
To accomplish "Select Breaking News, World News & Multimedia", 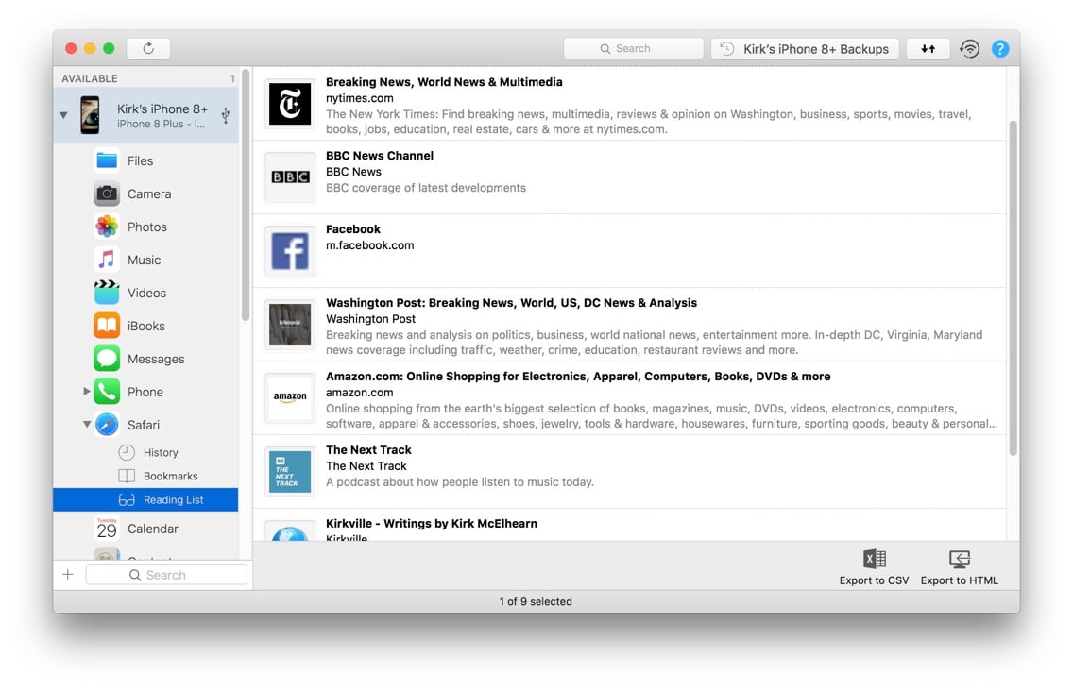I will click(444, 82).
